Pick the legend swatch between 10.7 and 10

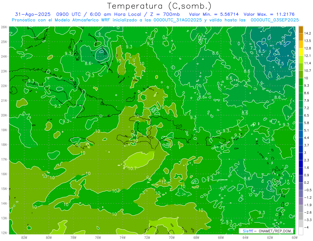coord(301,74)
